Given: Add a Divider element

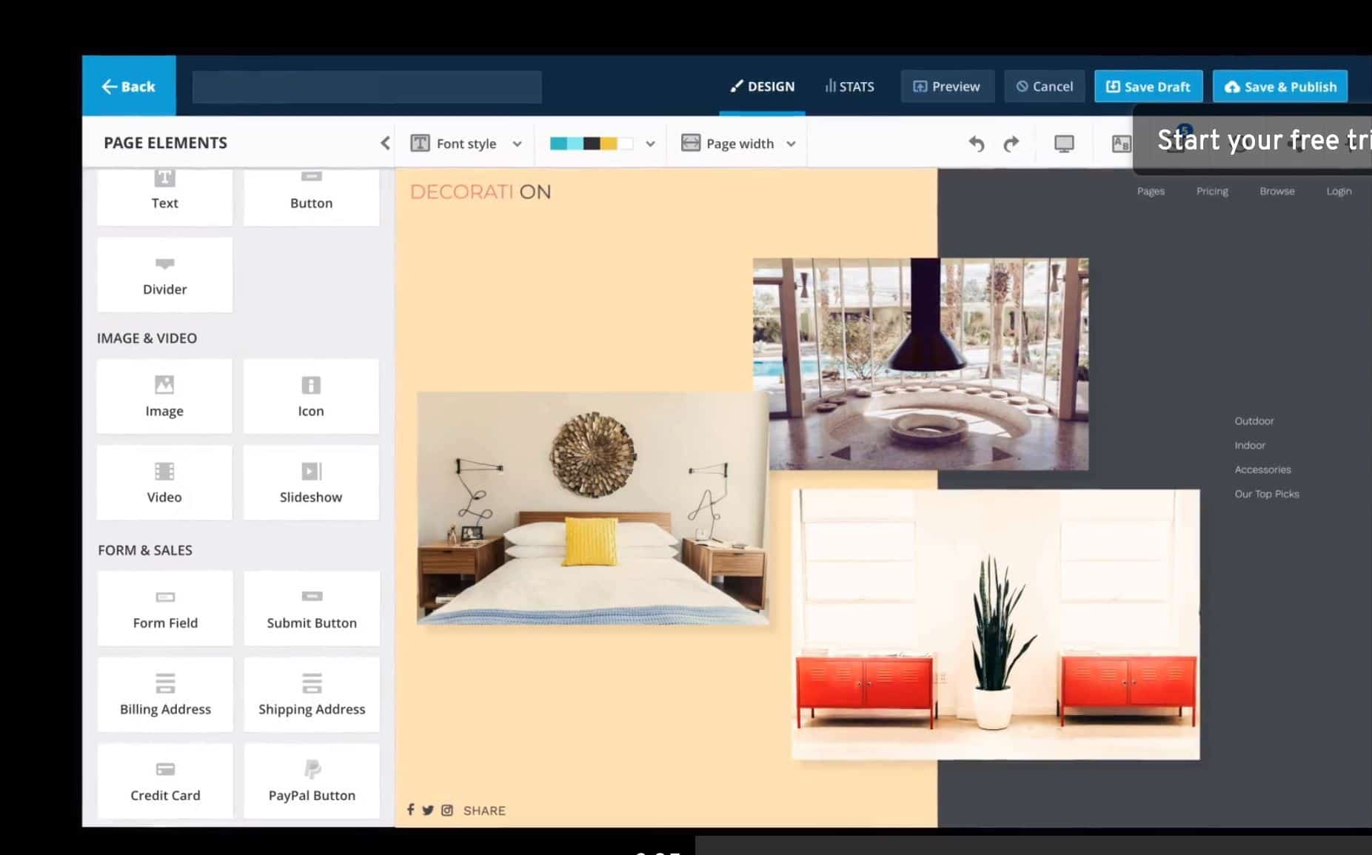Looking at the screenshot, I should [164, 275].
